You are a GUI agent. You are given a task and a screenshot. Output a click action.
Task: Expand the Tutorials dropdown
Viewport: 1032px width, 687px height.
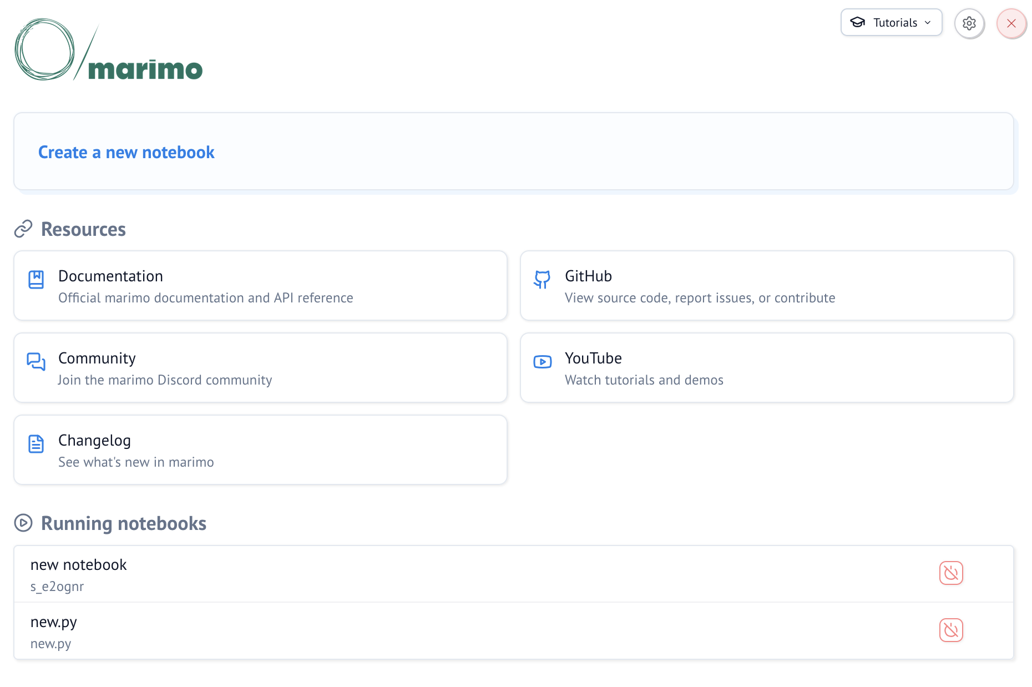891,23
